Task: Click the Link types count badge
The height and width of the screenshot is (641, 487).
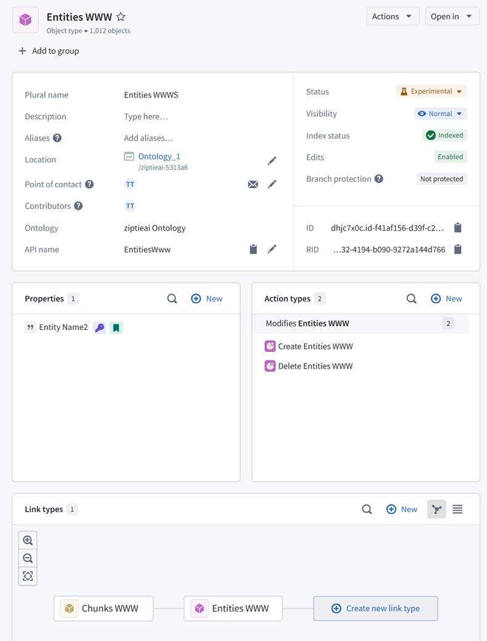Action: [72, 509]
